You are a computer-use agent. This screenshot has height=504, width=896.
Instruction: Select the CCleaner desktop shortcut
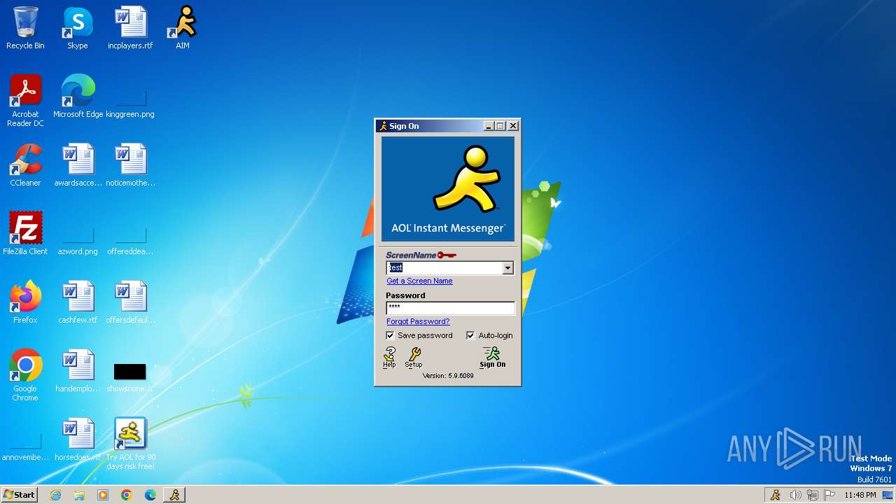point(25,165)
